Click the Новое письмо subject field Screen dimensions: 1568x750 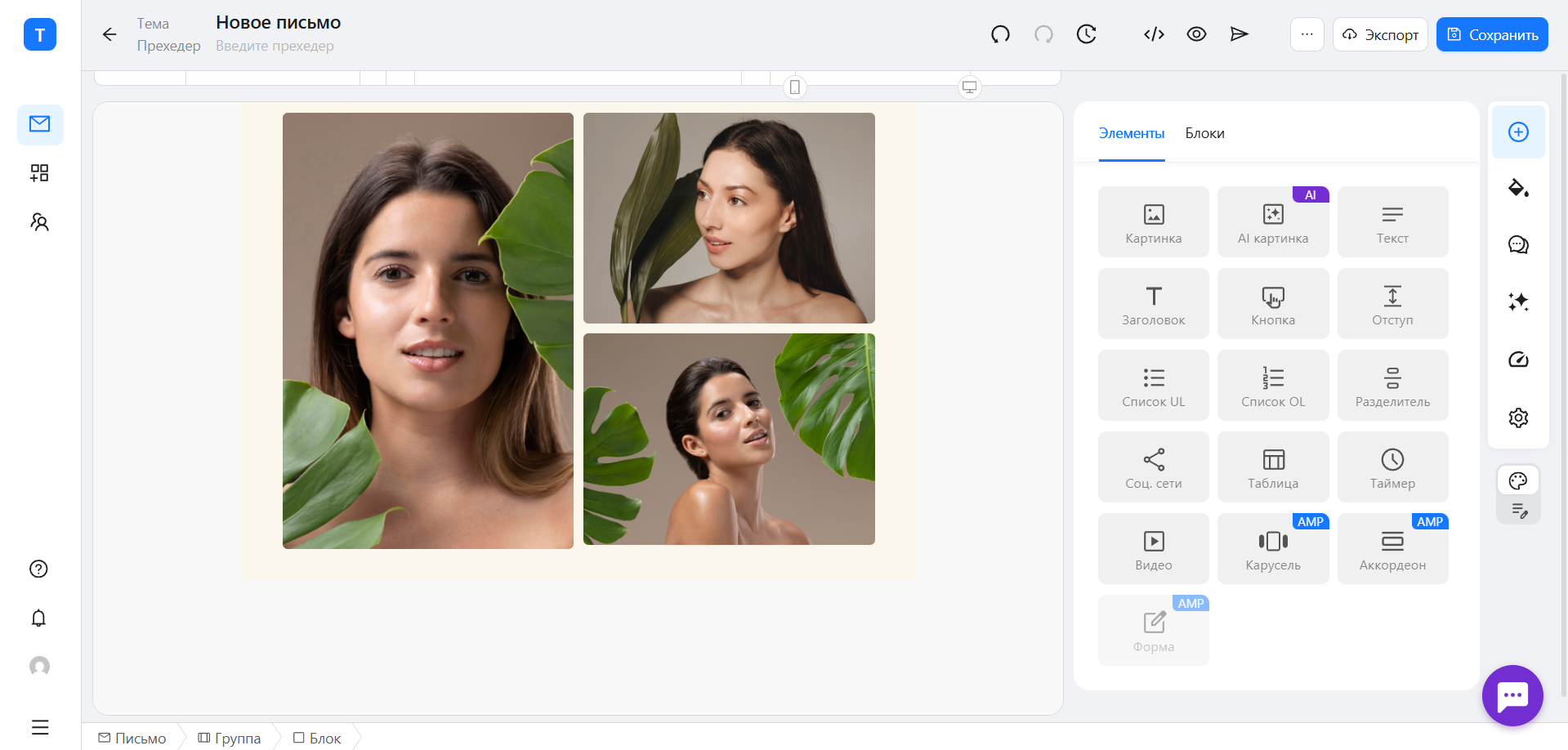[279, 23]
